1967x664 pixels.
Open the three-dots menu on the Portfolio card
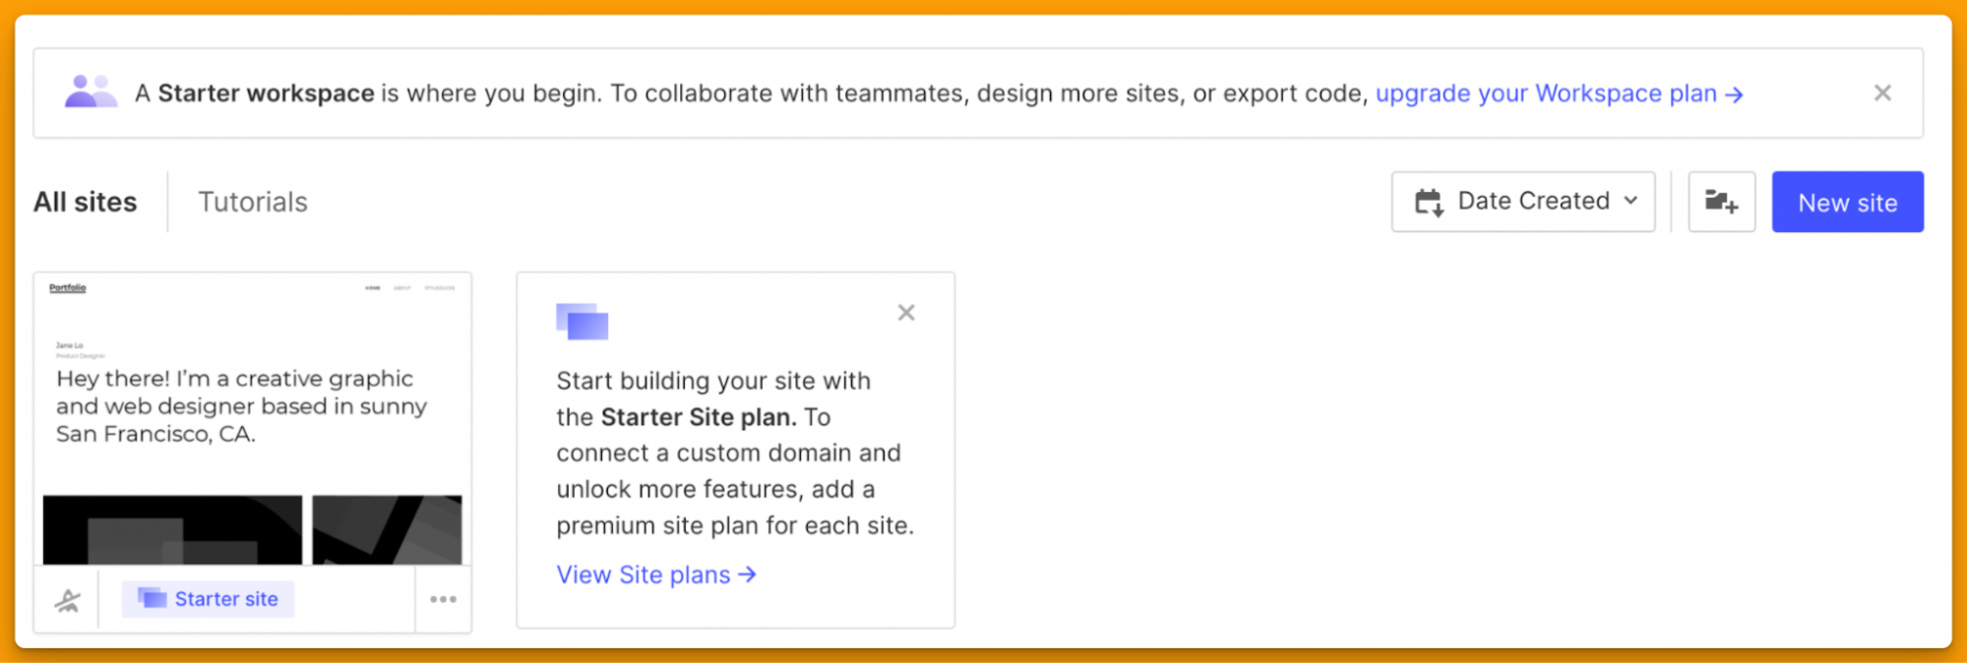click(443, 599)
